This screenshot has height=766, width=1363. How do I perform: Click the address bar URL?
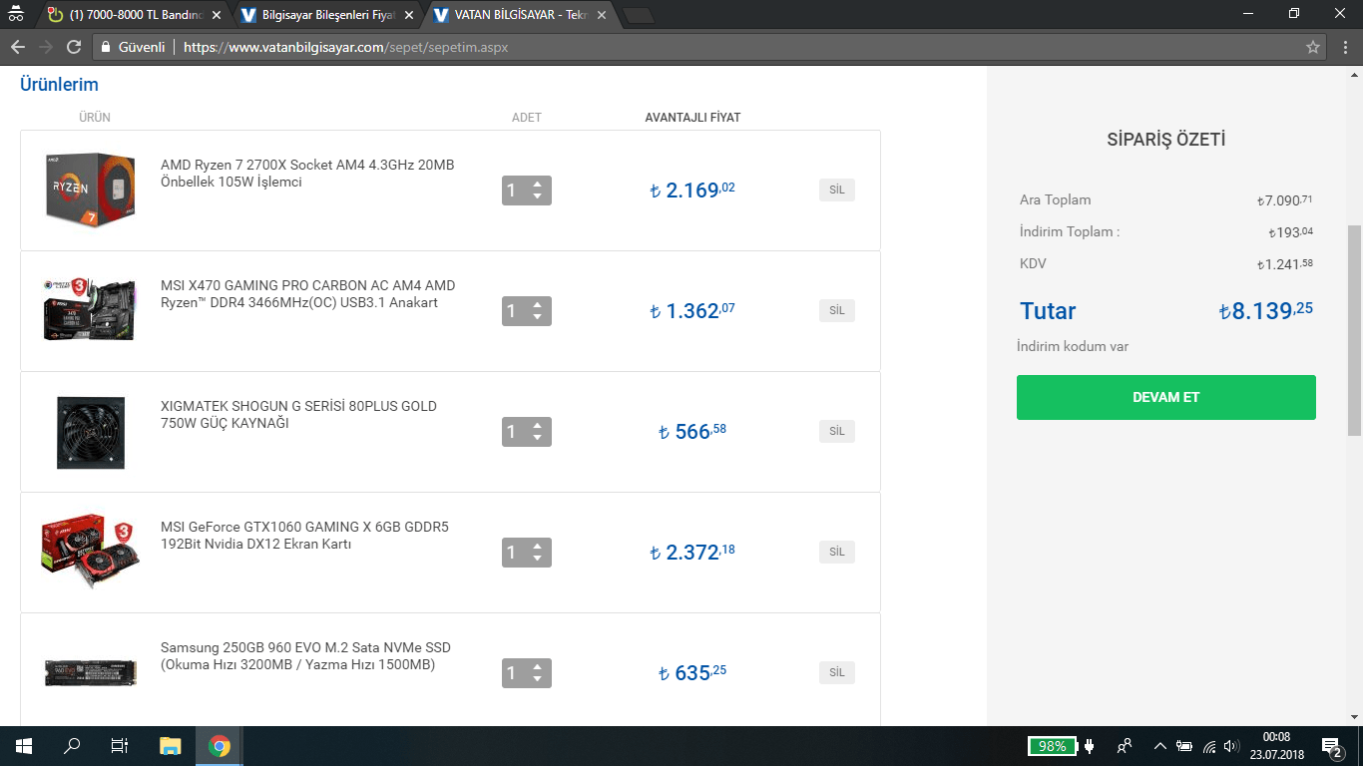345,47
